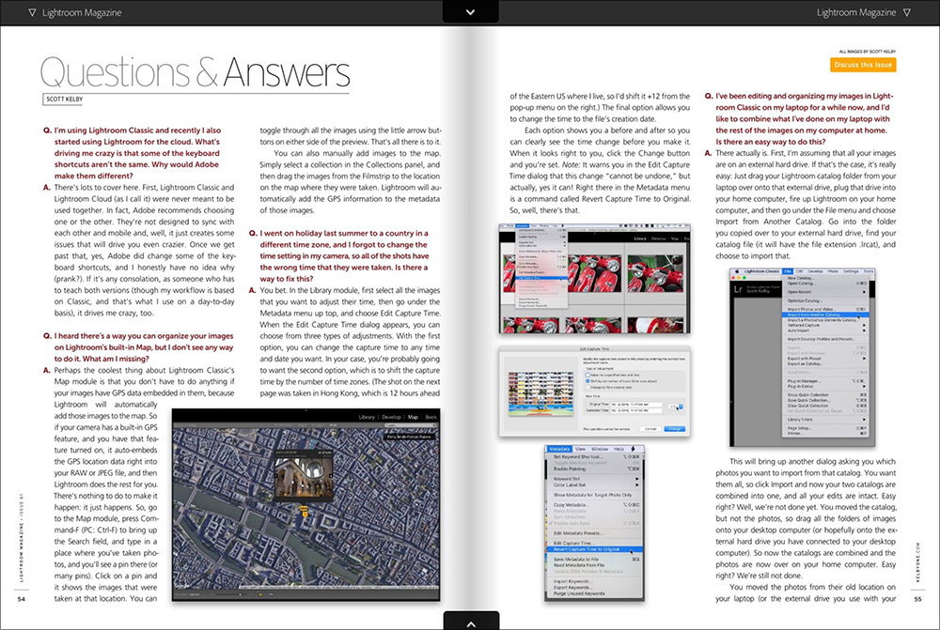Click the ALL IMAGES BY SCOTT KELBY credit
Screen dimensions: 940x630
point(867,52)
